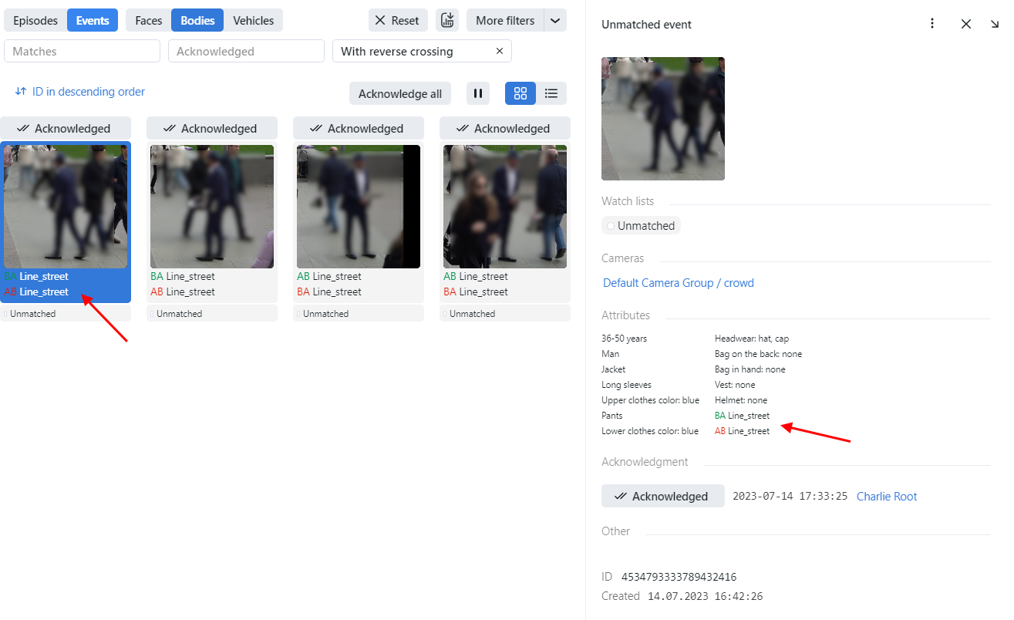The image size is (1014, 620).
Task: Expand event panel with diagonal arrow icon
Action: 995,24
